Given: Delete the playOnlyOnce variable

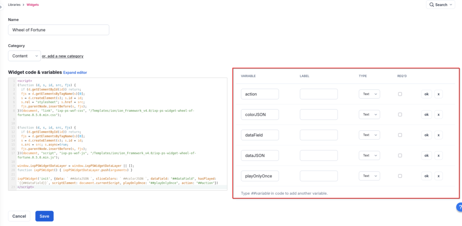Looking at the screenshot, I should [x=438, y=176].
